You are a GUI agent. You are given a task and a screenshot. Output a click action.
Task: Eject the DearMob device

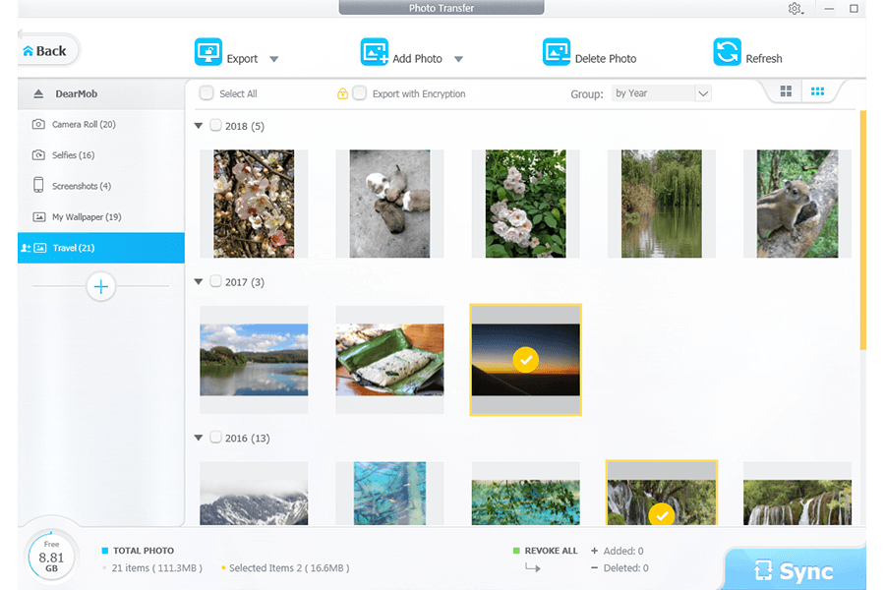click(38, 94)
